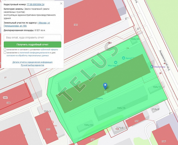Click parcel label 1045 on the map
Viewport: 178px width, 145px height.
164,141
